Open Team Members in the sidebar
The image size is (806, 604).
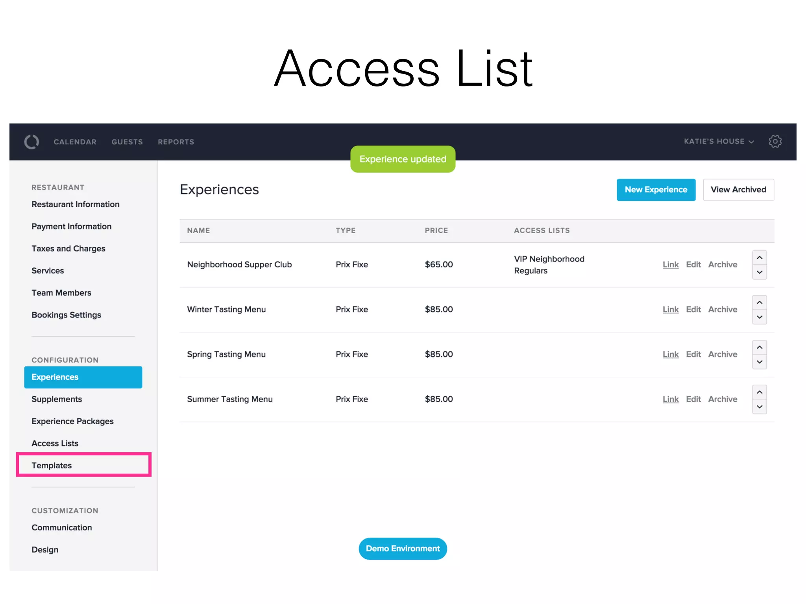pos(61,293)
